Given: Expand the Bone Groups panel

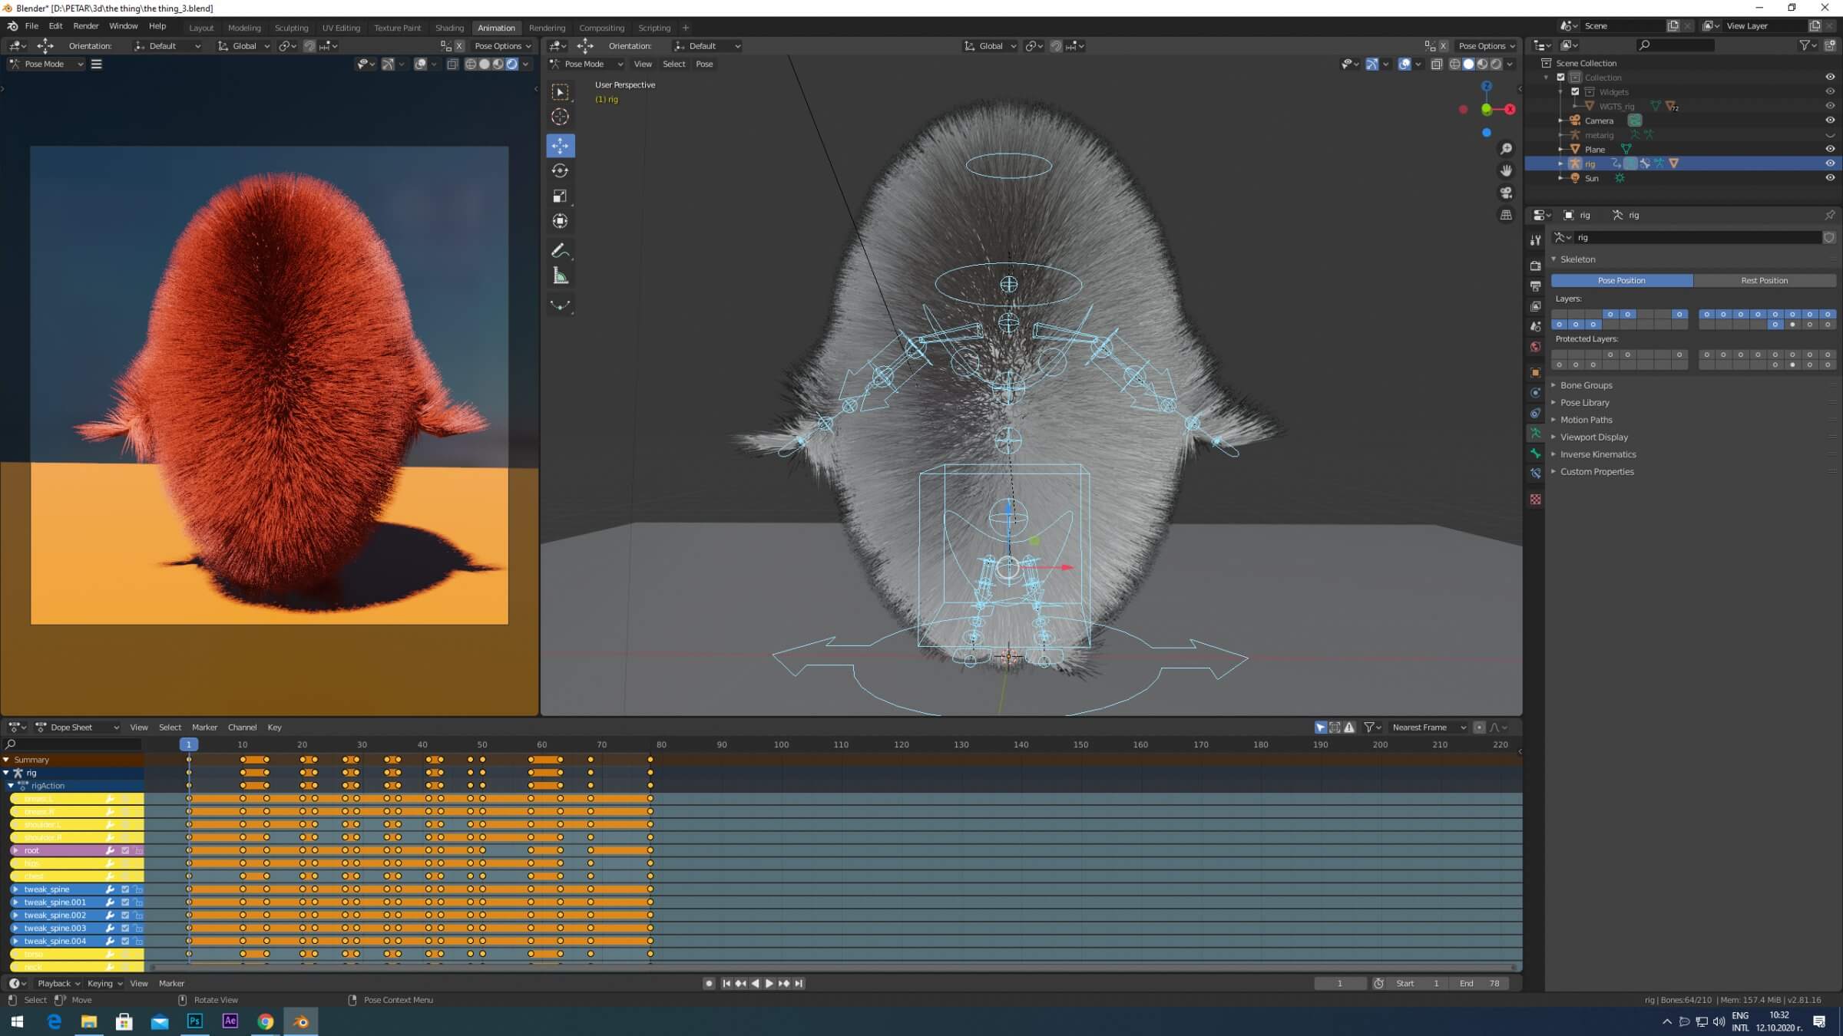Looking at the screenshot, I should tap(1586, 385).
